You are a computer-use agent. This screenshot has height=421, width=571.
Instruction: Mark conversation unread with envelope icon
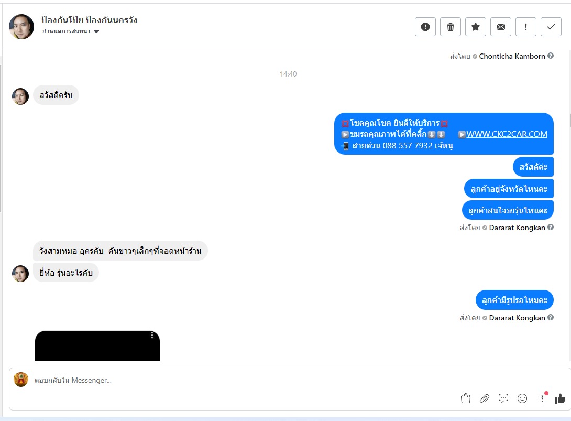500,27
